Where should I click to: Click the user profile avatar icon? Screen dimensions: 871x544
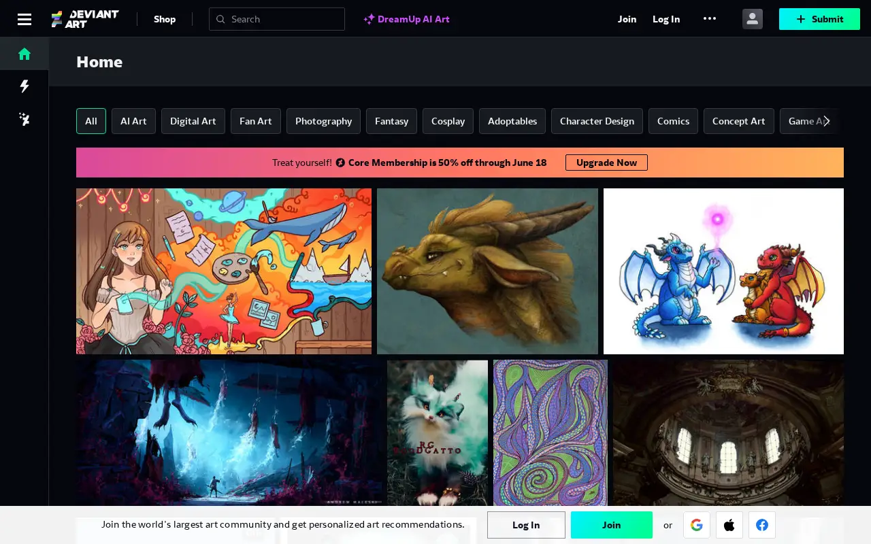tap(753, 19)
